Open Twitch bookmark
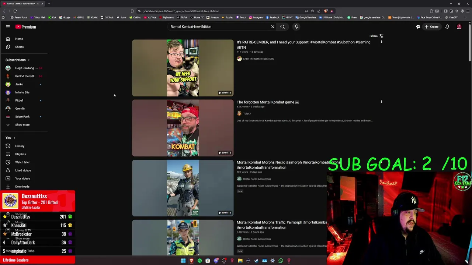 coord(241,17)
